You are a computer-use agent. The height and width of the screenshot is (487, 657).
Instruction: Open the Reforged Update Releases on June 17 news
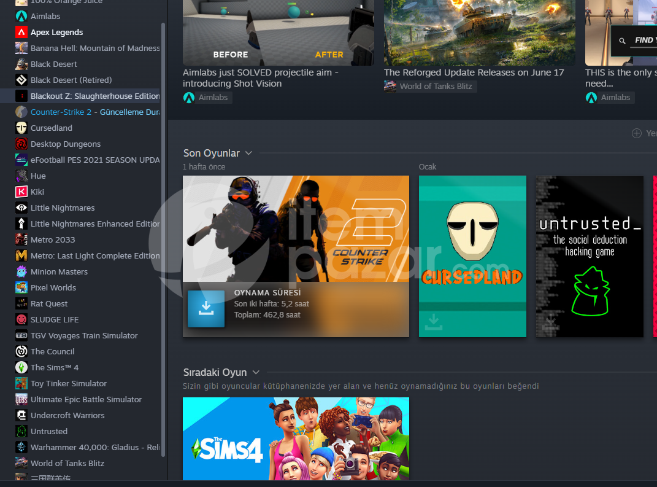point(474,72)
